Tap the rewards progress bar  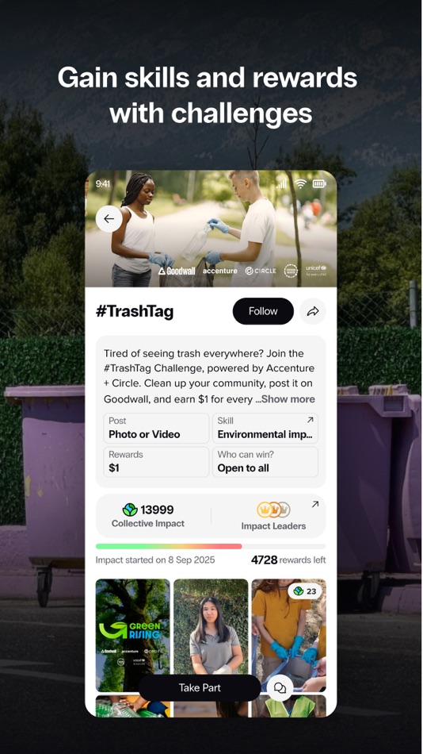(211, 546)
